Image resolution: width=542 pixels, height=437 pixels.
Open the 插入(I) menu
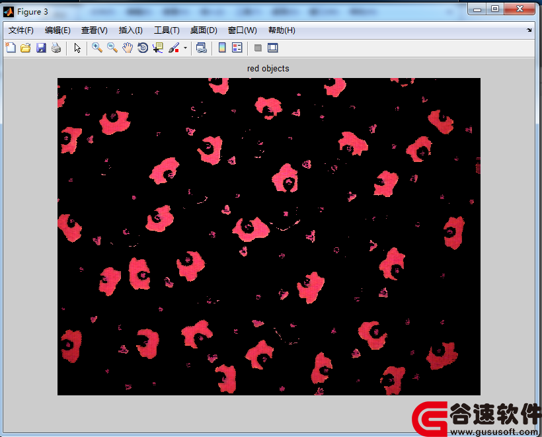point(131,30)
